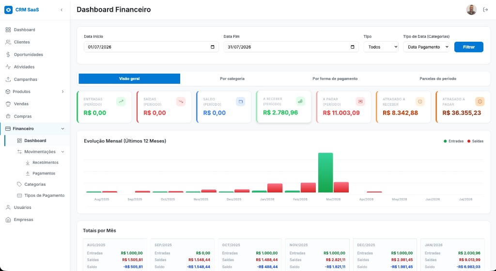Click the Filtrar button
Image resolution: width=496 pixels, height=271 pixels.
click(x=469, y=47)
